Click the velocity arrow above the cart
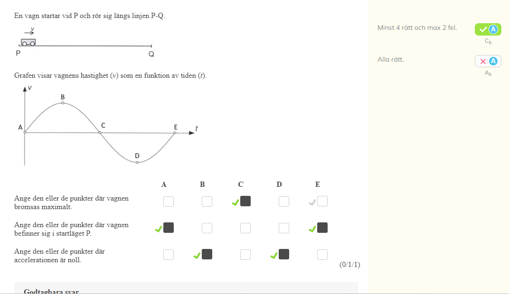Image resolution: width=509 pixels, height=294 pixels. tap(29, 33)
